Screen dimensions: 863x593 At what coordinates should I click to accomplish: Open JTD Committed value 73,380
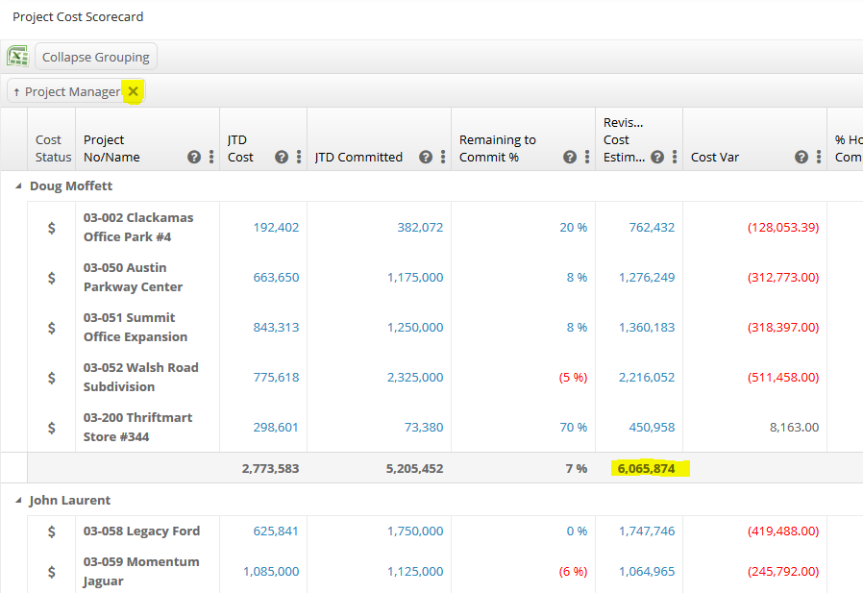[x=424, y=428]
